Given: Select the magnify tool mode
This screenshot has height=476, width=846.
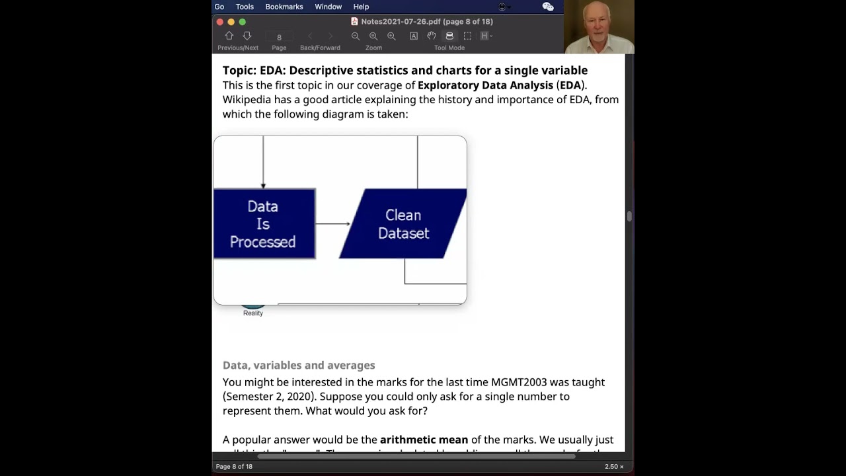Looking at the screenshot, I should click(x=449, y=36).
